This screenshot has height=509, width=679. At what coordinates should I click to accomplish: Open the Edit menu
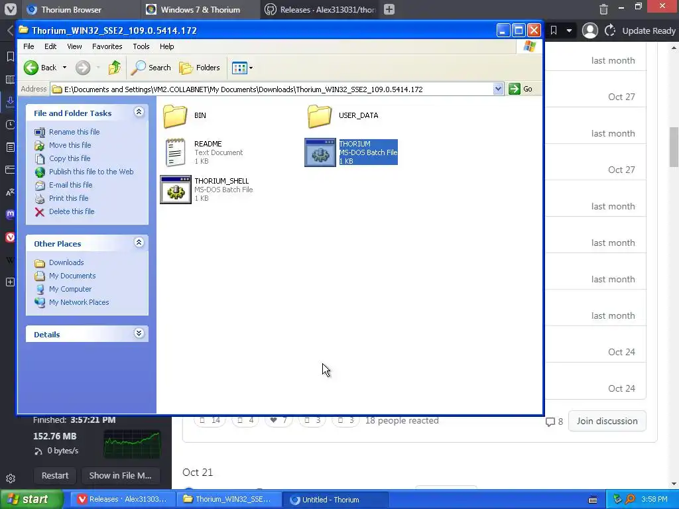pos(50,46)
